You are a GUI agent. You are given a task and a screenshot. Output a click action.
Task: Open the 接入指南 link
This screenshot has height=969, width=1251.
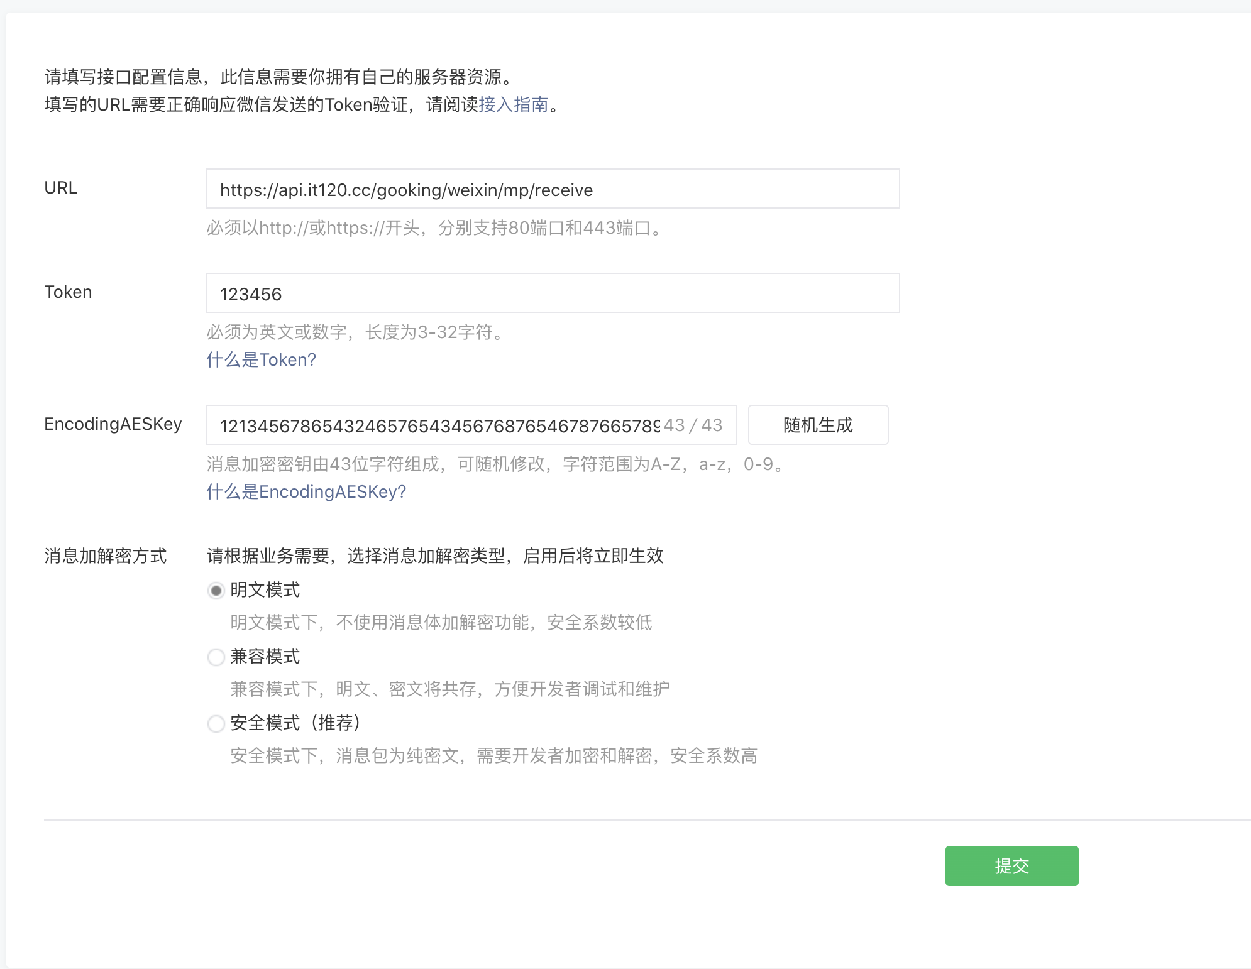point(513,104)
